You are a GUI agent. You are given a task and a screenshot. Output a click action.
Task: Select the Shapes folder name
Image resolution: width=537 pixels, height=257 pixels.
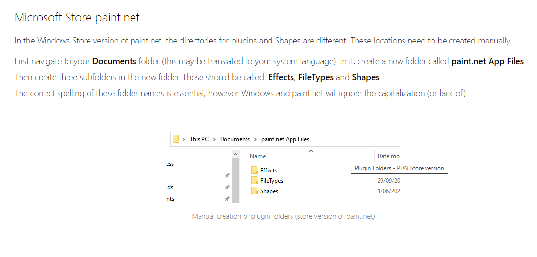(269, 191)
